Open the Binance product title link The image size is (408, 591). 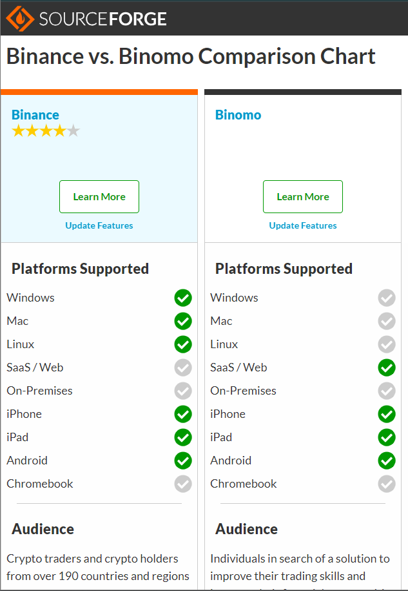tap(35, 114)
